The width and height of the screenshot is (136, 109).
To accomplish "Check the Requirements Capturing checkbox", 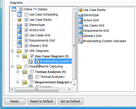I will click(26, 66).
